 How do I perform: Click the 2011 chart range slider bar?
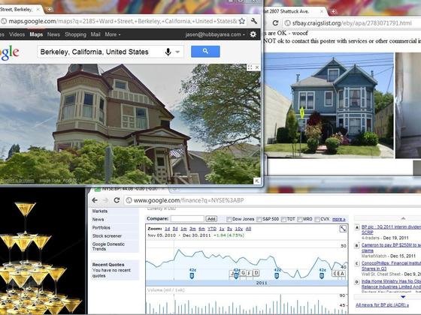coord(247,283)
